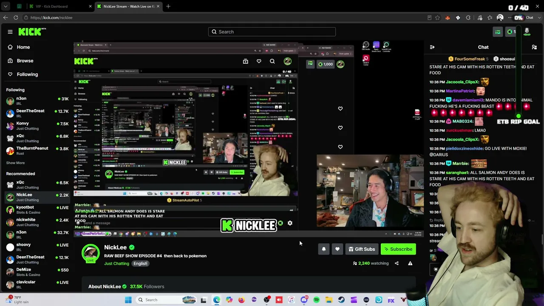Open the Following page in the sidebar
This screenshot has width=544, height=306.
coord(23,74)
